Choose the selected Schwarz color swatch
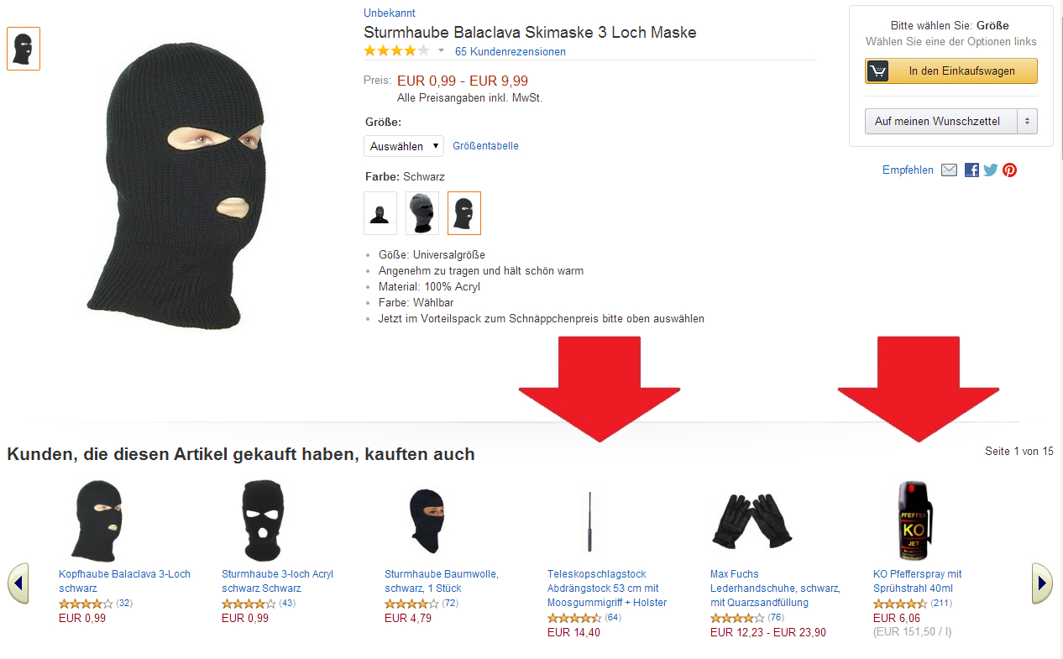This screenshot has height=659, width=1063. point(464,213)
